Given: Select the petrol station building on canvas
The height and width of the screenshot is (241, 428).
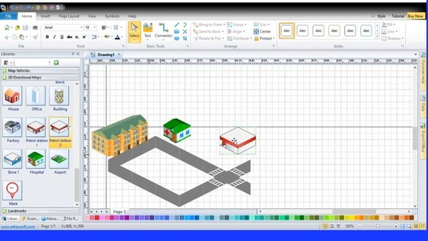Looking at the screenshot, I should click(238, 141).
